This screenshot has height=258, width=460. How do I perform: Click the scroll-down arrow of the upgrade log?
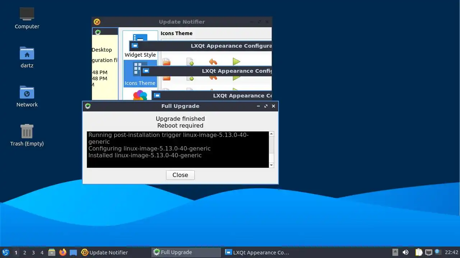point(271,165)
